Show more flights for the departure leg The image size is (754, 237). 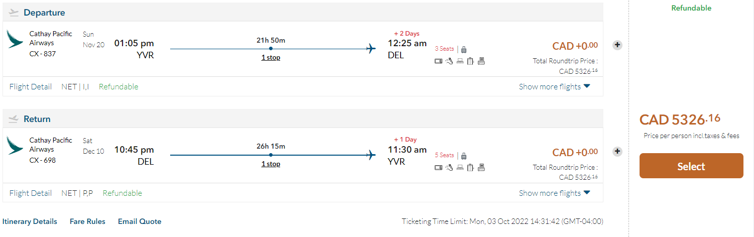click(x=554, y=86)
